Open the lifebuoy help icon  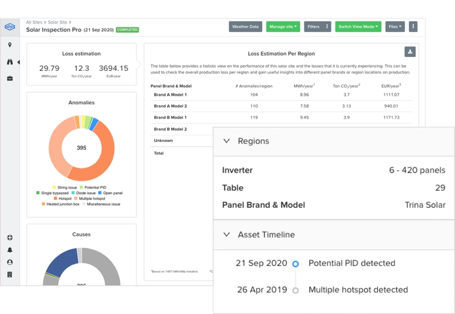[x=10, y=238]
